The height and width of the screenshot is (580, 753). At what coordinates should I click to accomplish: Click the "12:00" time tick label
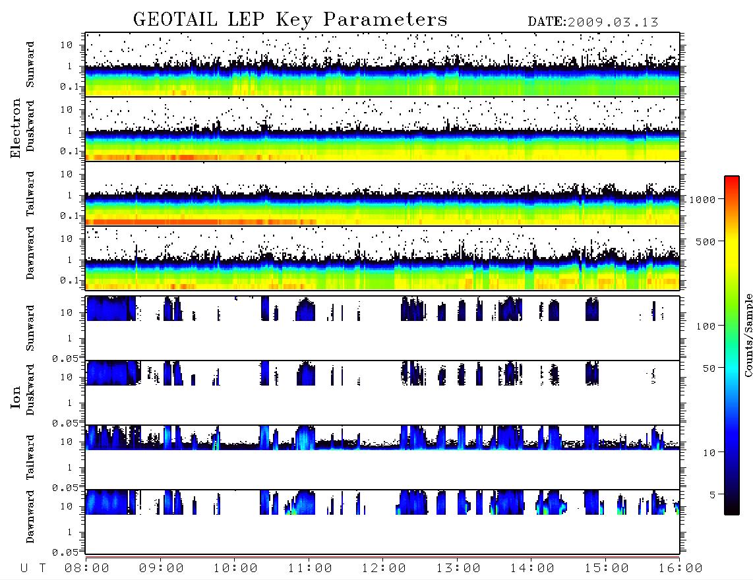click(384, 569)
